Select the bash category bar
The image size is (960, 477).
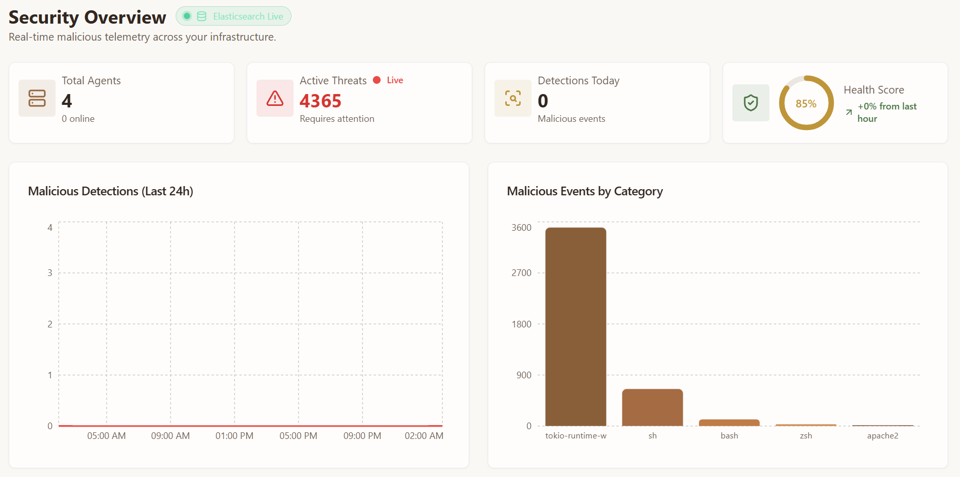[x=729, y=423]
